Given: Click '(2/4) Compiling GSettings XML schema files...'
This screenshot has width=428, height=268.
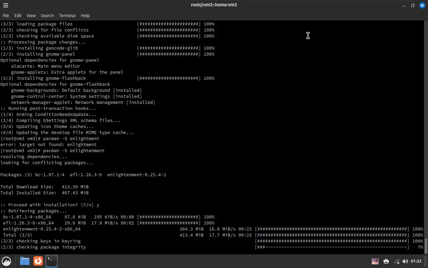Looking at the screenshot, I should 61,121.
